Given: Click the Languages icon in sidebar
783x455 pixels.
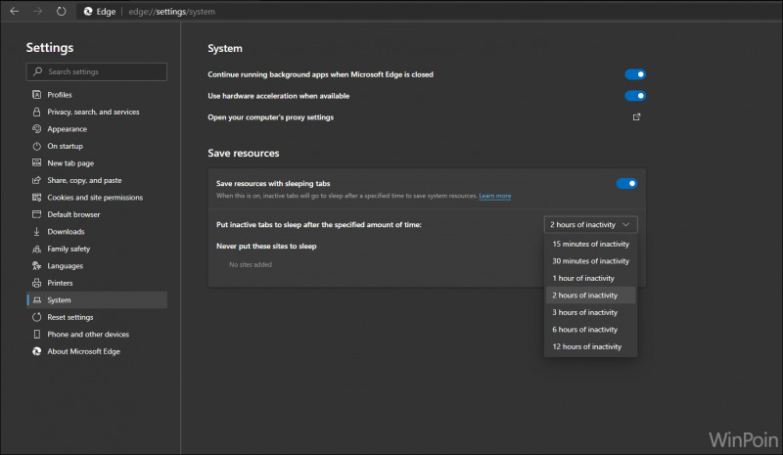Looking at the screenshot, I should tap(36, 266).
